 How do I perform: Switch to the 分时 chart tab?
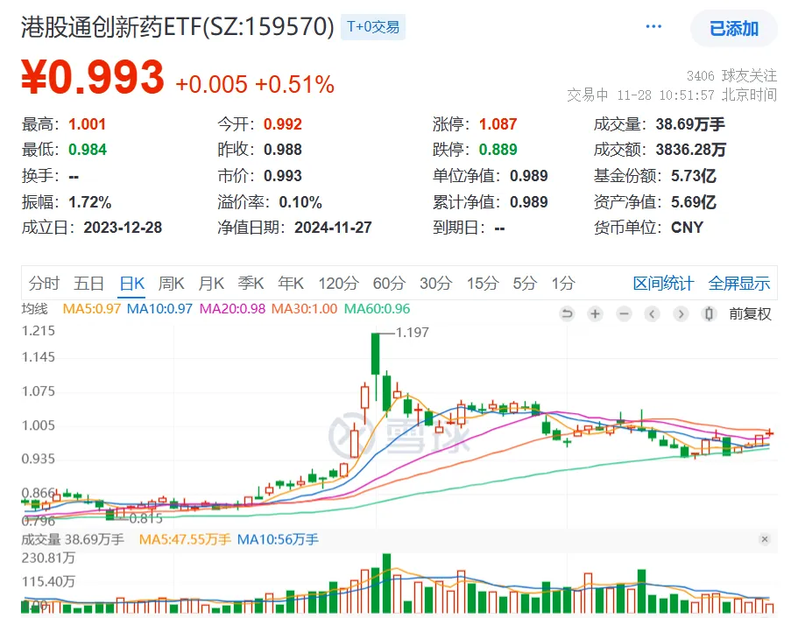click(x=45, y=283)
